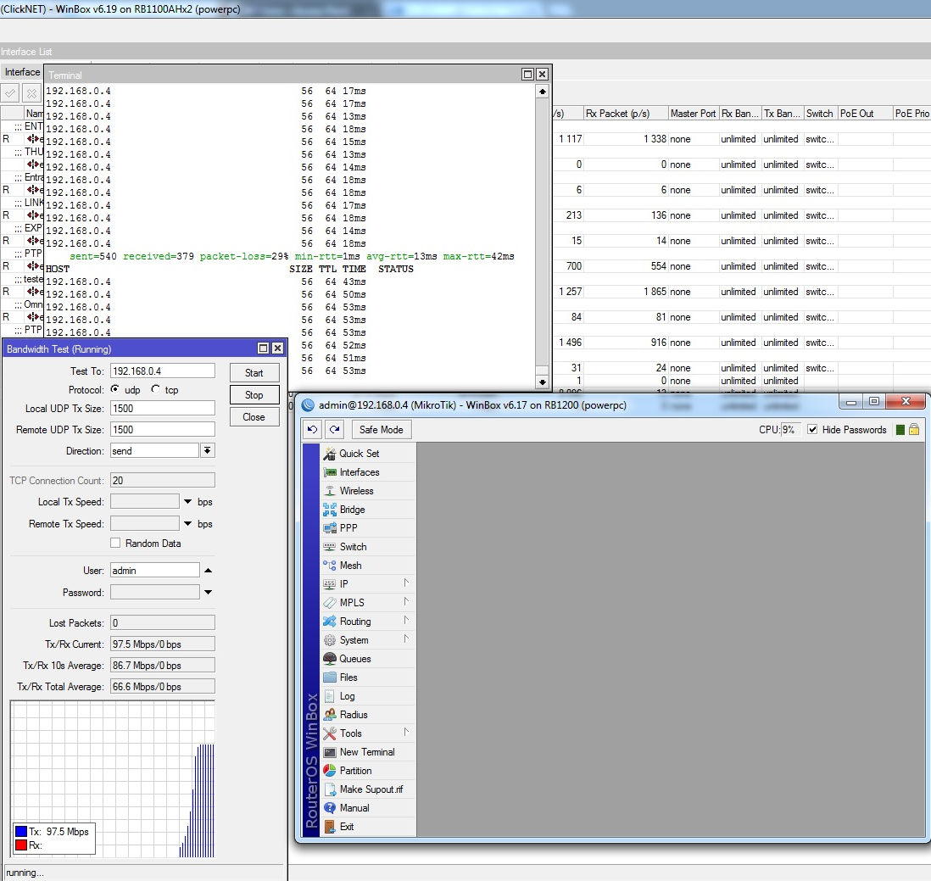Switch to the Interface tab
The height and width of the screenshot is (881, 931).
22,72
